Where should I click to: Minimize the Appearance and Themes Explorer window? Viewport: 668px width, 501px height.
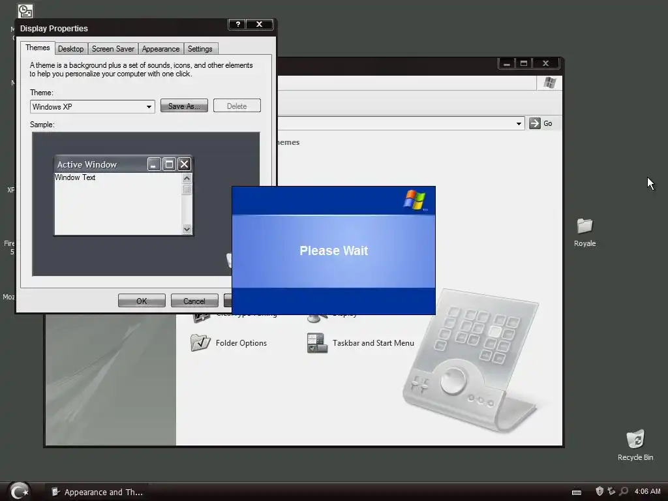coord(506,63)
